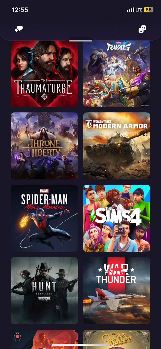Tap the yellow battery level indicator
The image size is (161, 349).
[149, 10]
